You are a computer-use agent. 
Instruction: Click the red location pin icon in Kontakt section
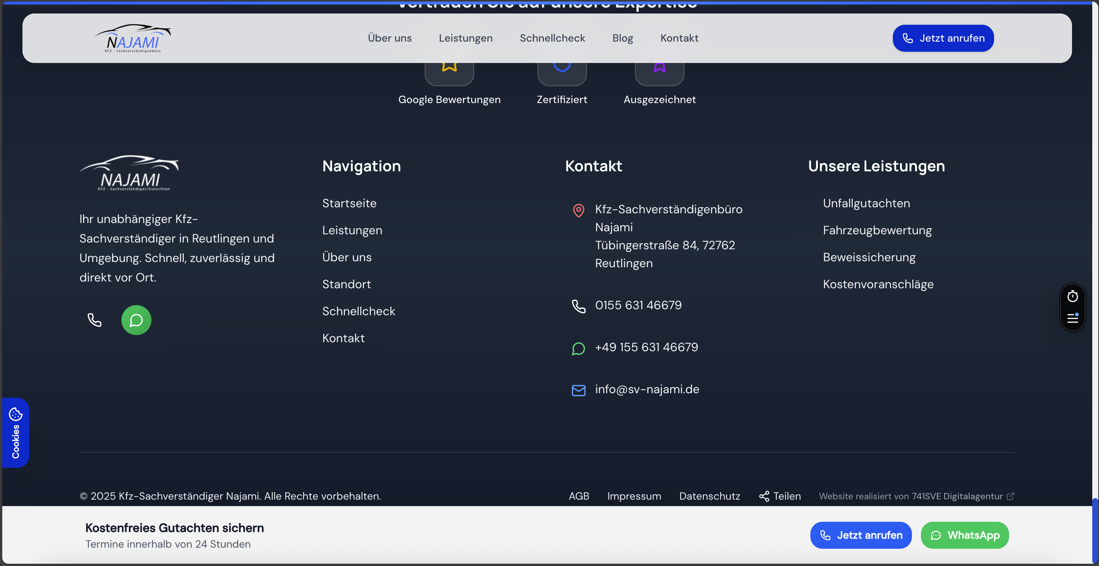click(x=578, y=210)
